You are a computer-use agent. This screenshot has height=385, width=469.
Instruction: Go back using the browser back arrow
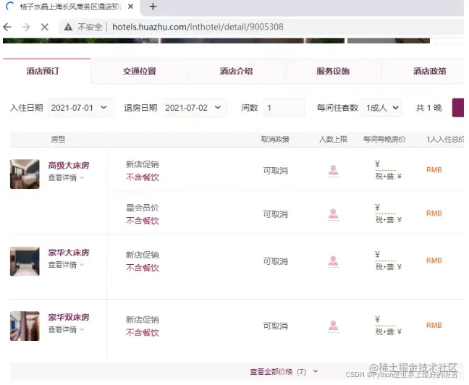pyautogui.click(x=7, y=27)
